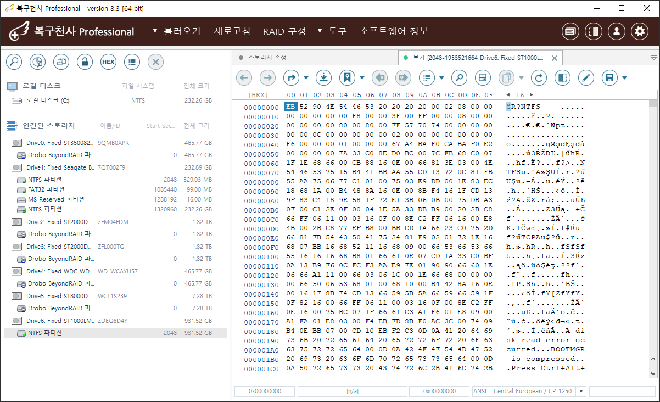Screen dimensions: 660x402
Task: Open the settings gear in header
Action: (639, 32)
